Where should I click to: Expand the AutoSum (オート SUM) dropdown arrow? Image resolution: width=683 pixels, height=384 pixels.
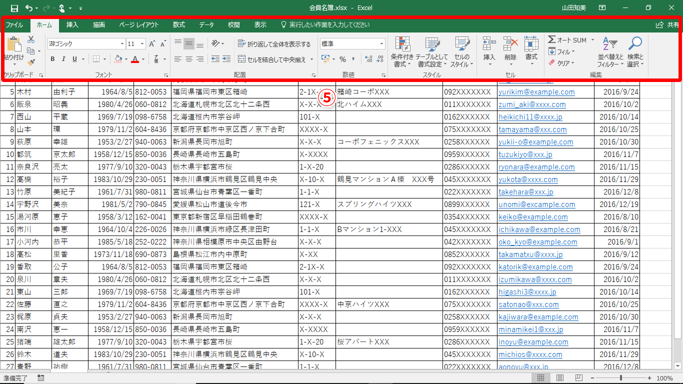(592, 40)
